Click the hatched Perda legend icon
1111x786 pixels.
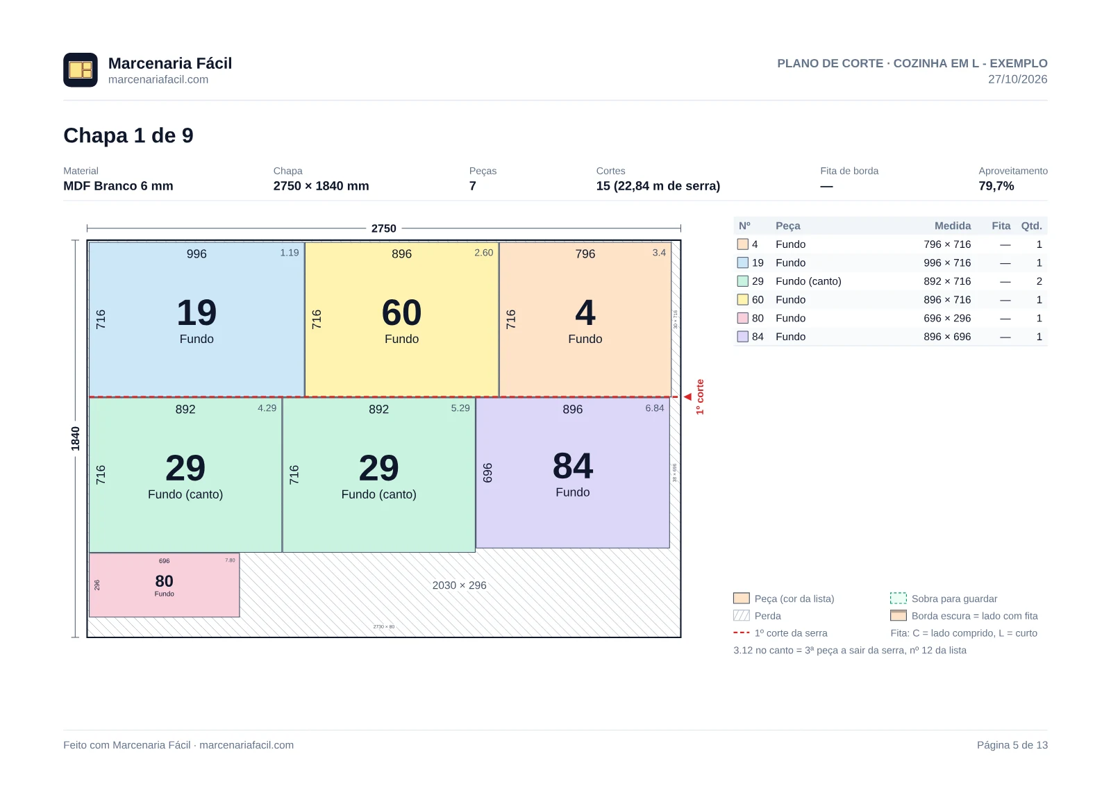tap(742, 615)
